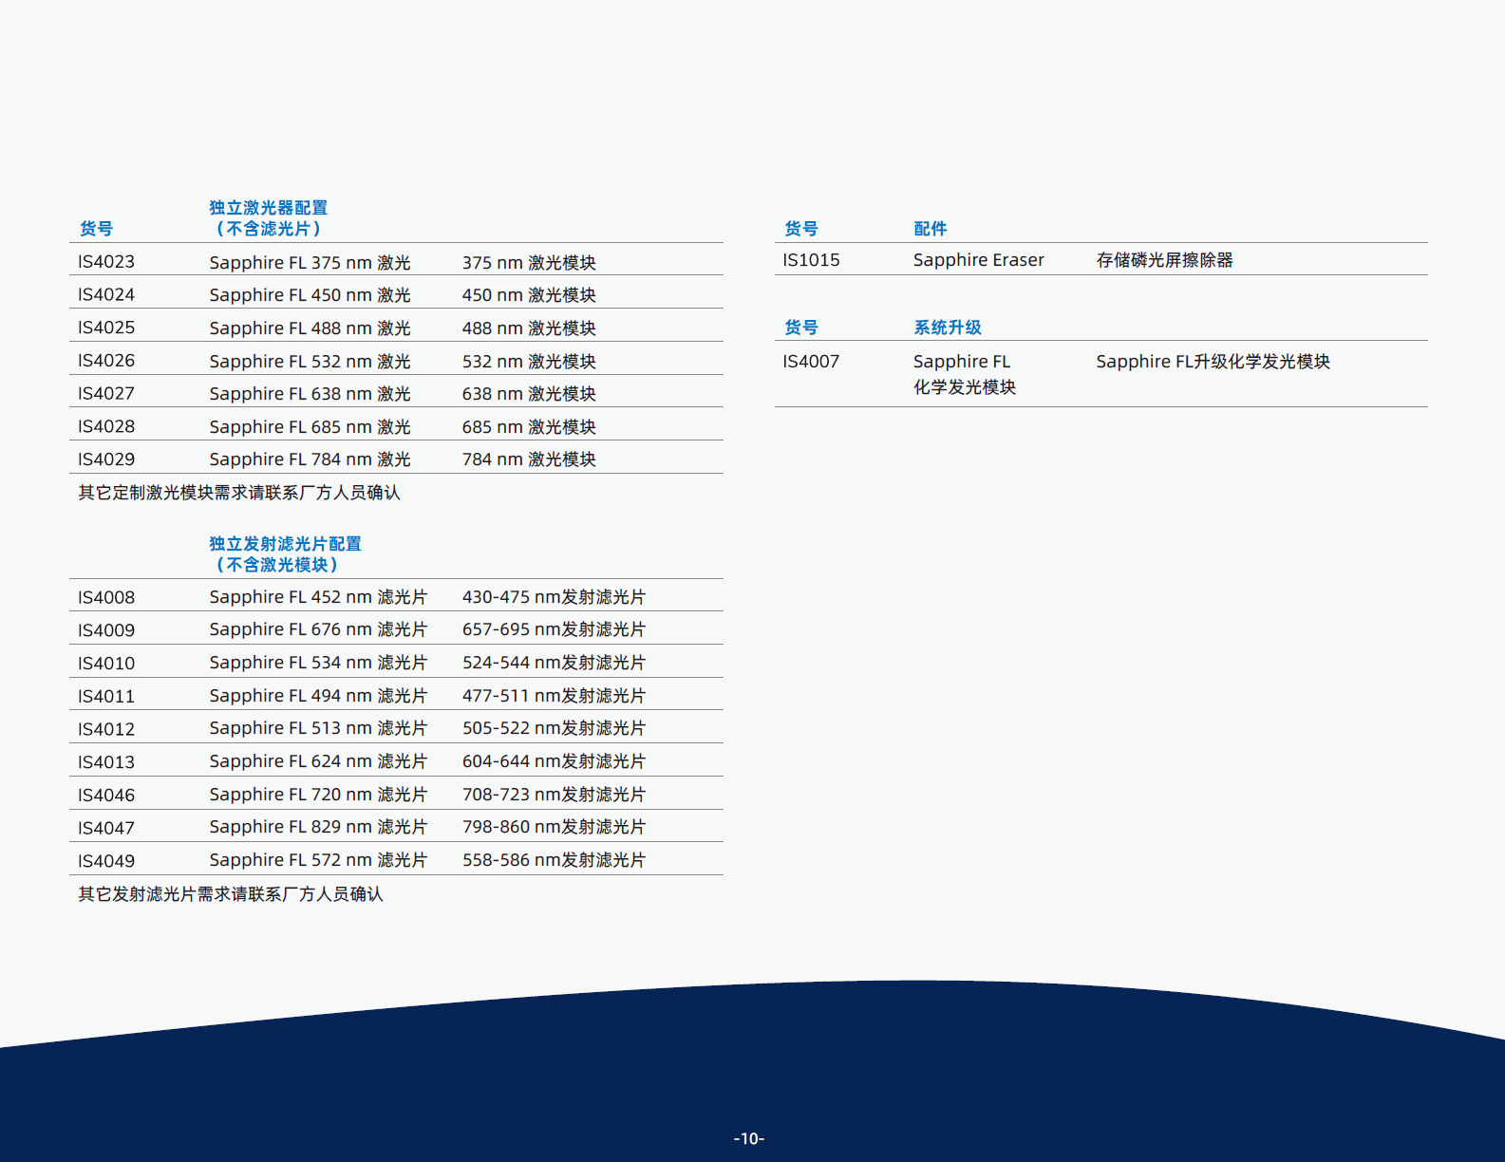Click the 独立激光器配置 section heading
Screen dimensions: 1505x1162
click(x=268, y=208)
